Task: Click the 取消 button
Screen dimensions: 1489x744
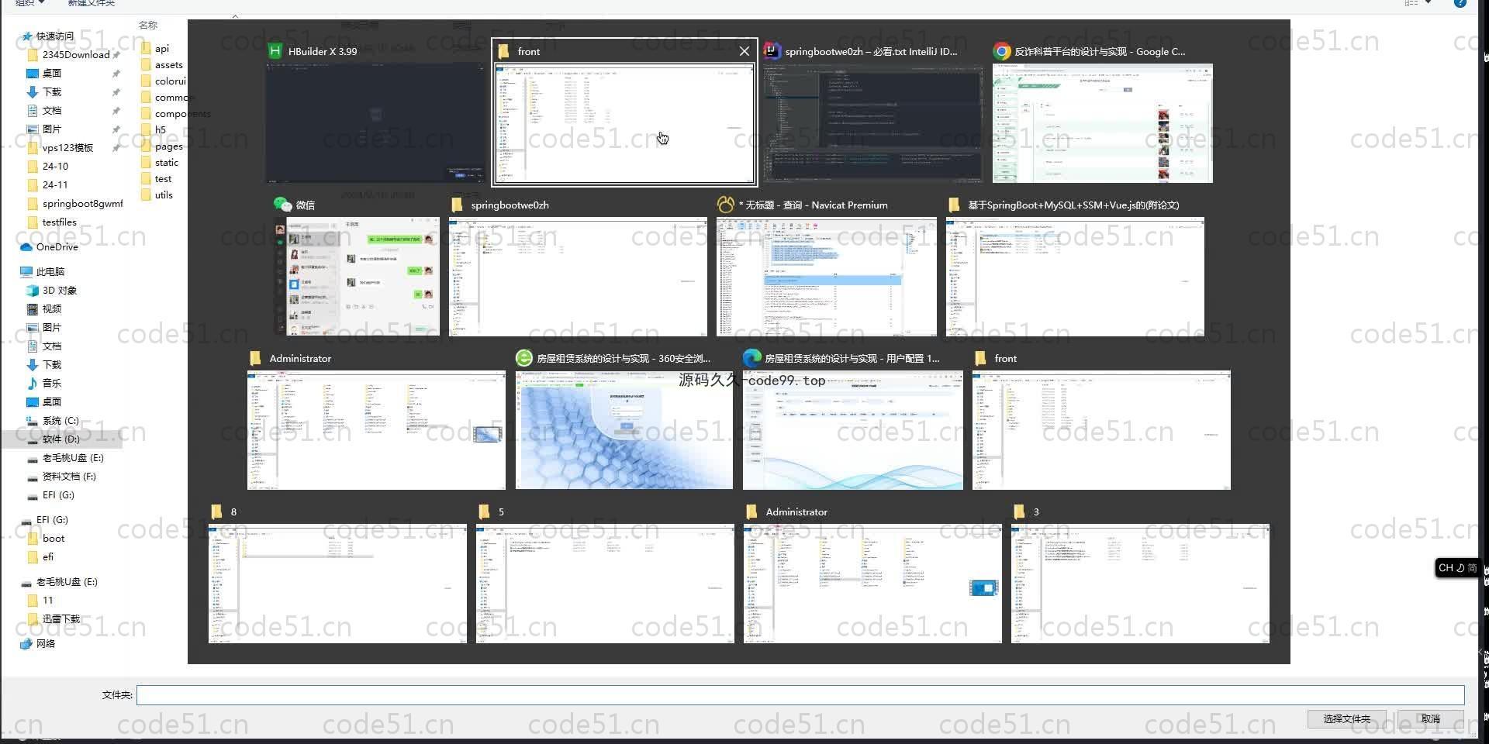Action: 1430,718
